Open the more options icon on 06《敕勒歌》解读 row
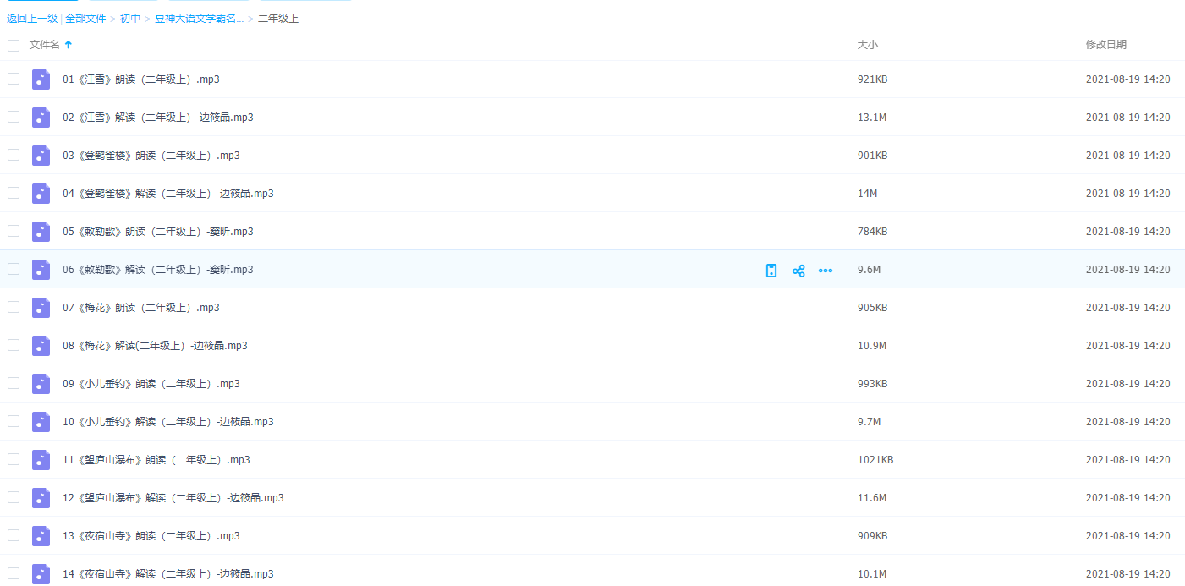This screenshot has height=586, width=1185. click(x=826, y=271)
